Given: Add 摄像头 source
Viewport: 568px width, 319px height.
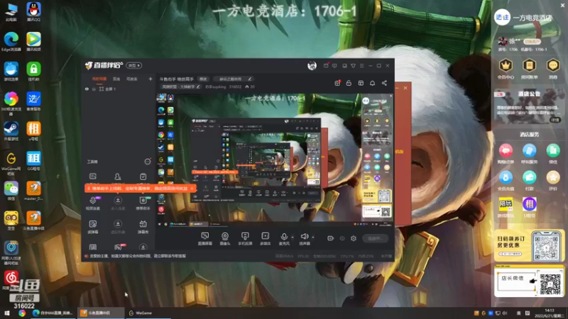Looking at the screenshot, I should (225, 239).
